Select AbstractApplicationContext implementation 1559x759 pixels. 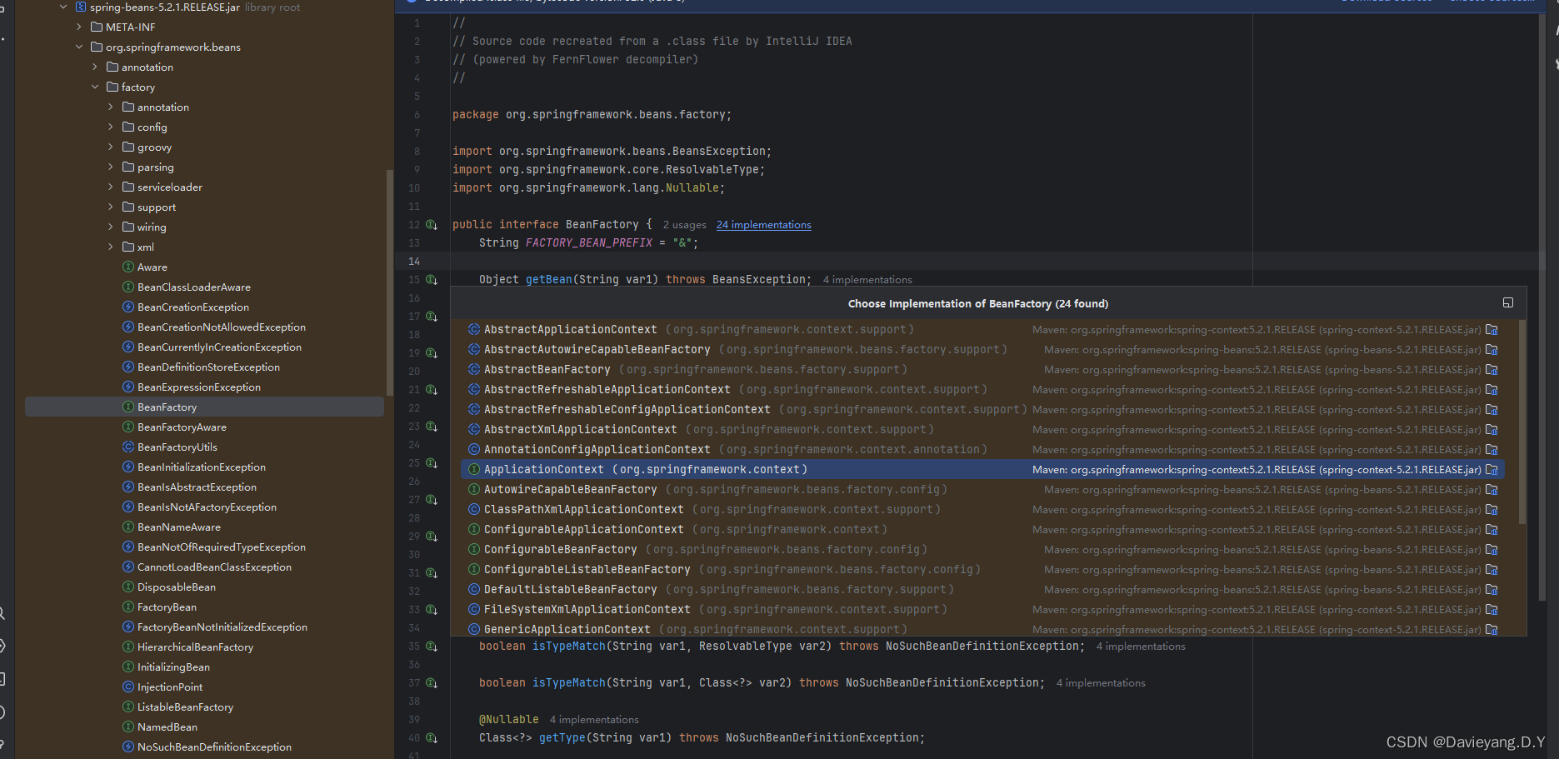(982, 330)
